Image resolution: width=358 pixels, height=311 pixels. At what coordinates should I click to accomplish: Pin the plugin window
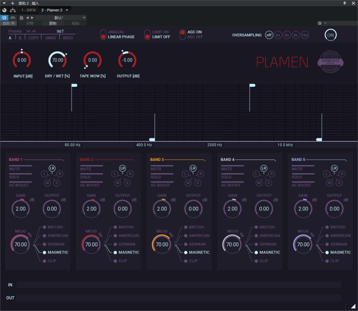344,3
